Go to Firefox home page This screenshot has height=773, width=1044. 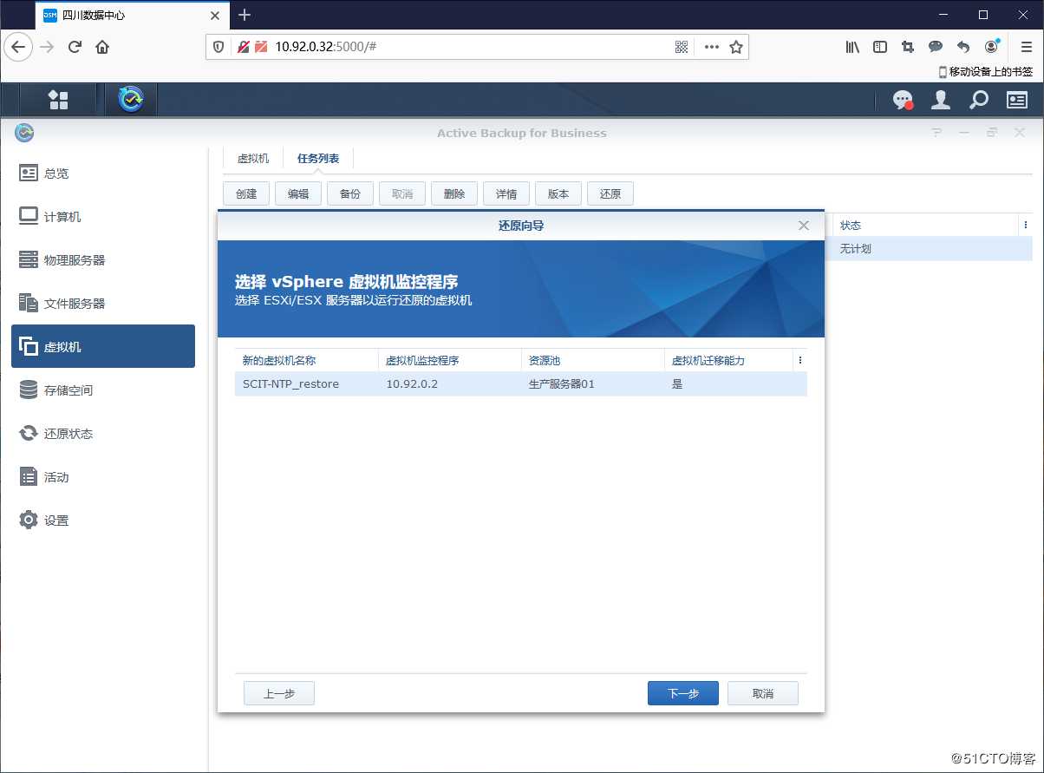pyautogui.click(x=102, y=47)
